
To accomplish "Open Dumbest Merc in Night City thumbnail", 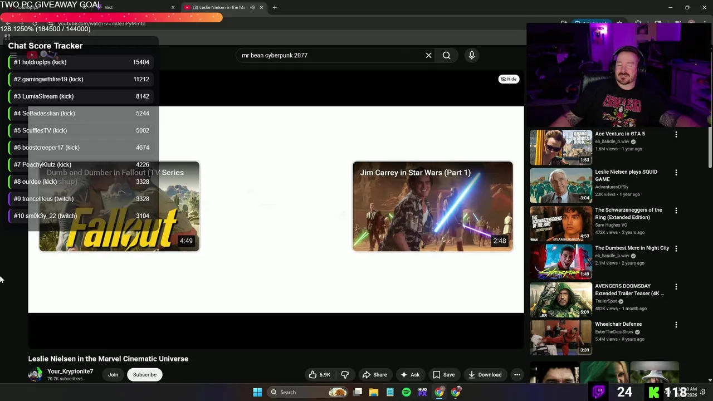I will [561, 262].
